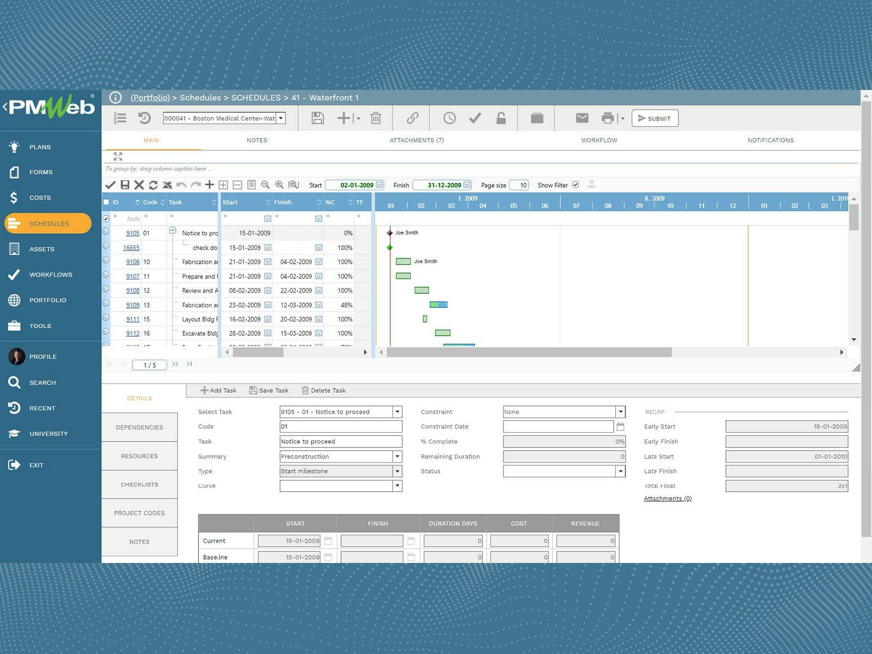Open the WORKFLOW tab
The image size is (872, 654).
598,140
